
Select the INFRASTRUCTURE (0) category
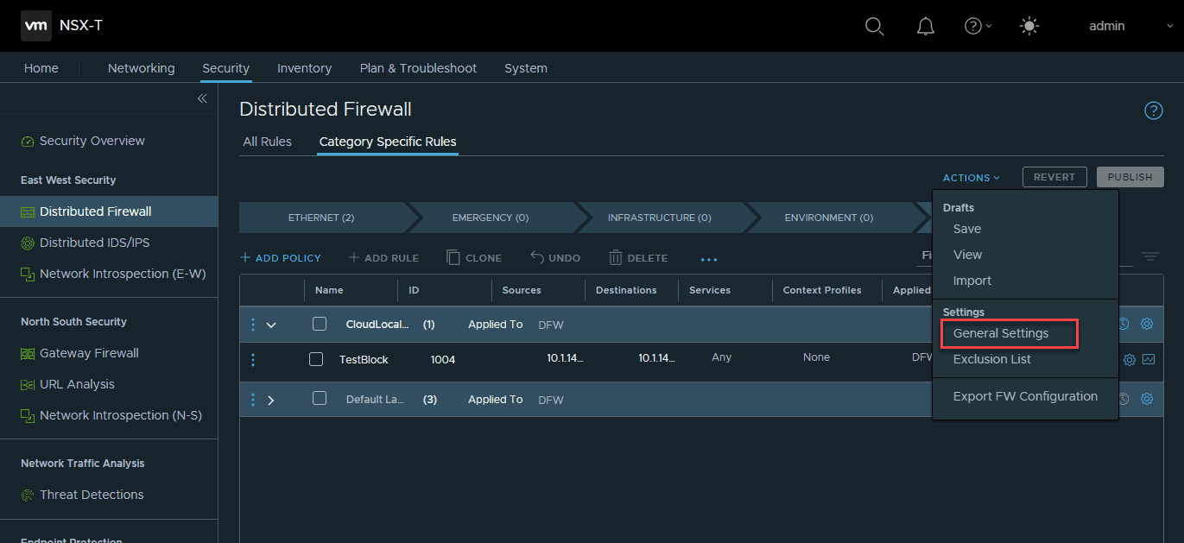pyautogui.click(x=660, y=218)
